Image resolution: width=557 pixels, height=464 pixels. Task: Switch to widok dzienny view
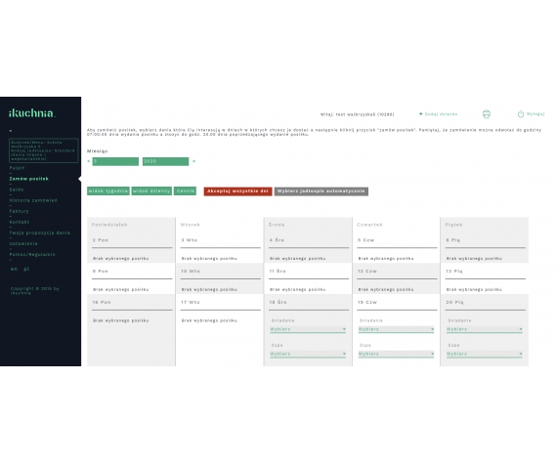click(151, 191)
